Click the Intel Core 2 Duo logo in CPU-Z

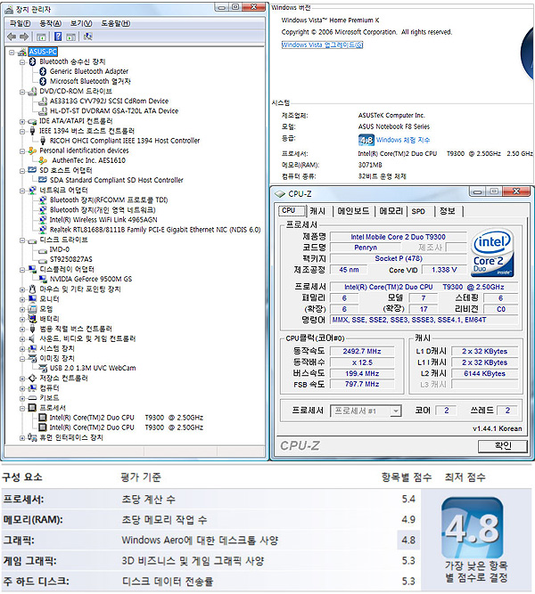(492, 253)
